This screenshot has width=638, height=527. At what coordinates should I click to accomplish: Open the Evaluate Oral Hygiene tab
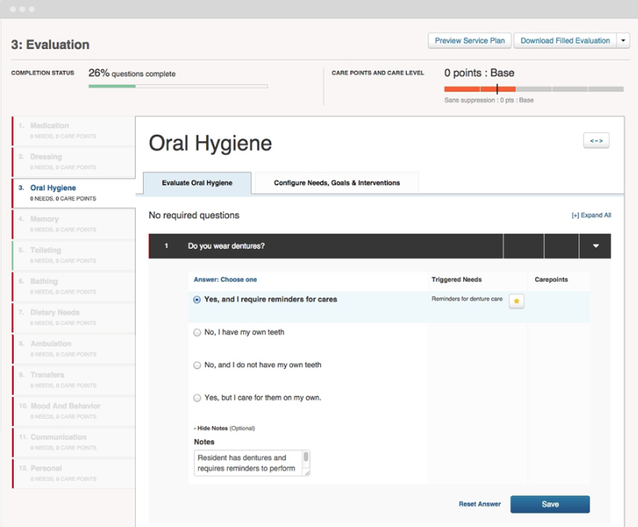(197, 183)
